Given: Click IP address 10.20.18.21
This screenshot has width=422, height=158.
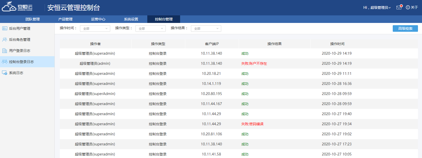Looking at the screenshot, I should pyautogui.click(x=211, y=74).
